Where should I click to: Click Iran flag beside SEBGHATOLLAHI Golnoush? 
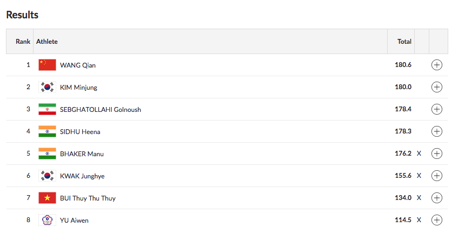click(47, 109)
